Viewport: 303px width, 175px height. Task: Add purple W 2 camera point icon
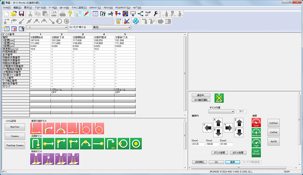(x=73, y=159)
